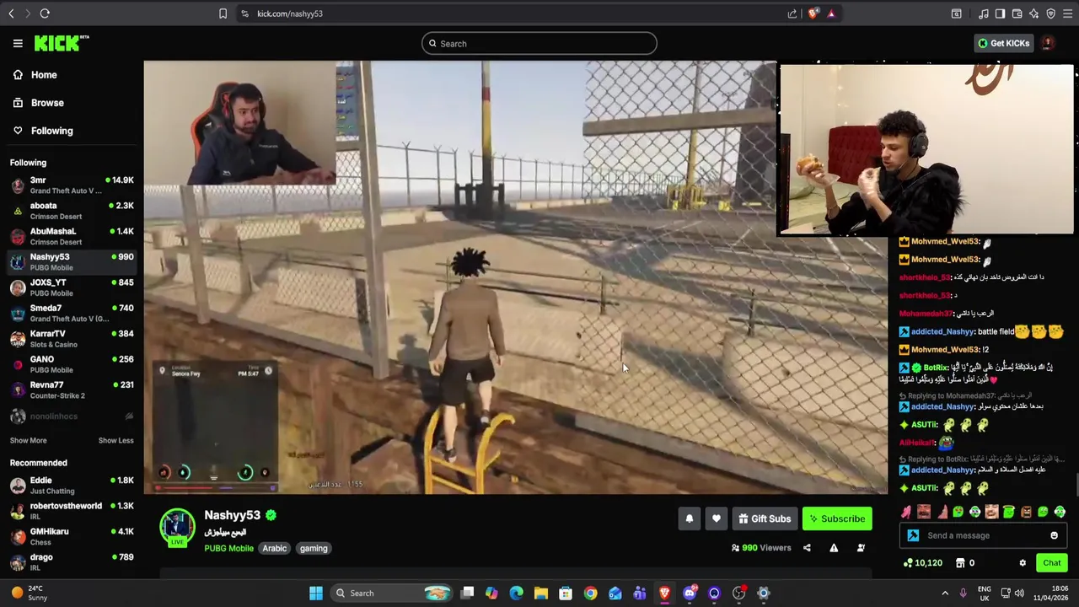Open the chat emoji picker
This screenshot has height=607, width=1079.
click(x=1054, y=535)
